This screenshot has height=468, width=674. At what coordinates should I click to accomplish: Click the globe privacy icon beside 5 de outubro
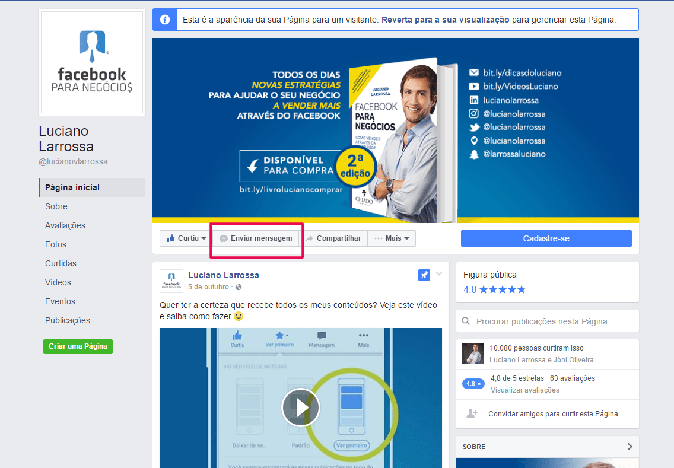pos(239,287)
